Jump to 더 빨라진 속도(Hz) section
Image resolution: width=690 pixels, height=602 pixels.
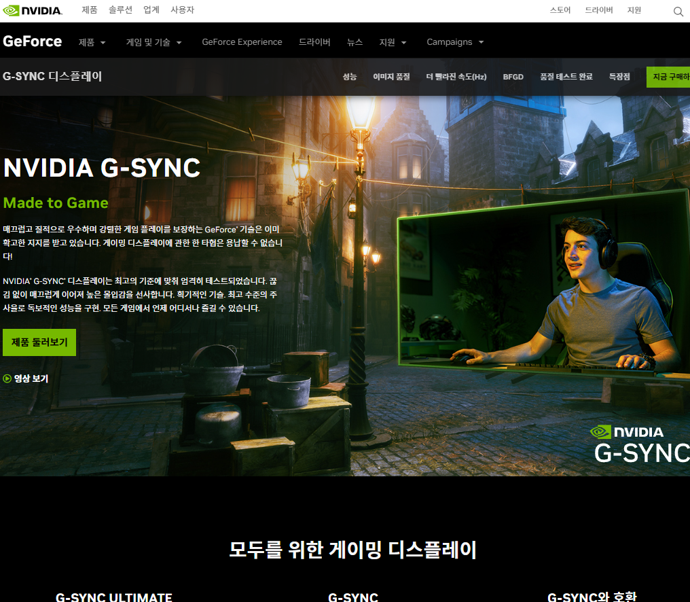click(456, 77)
